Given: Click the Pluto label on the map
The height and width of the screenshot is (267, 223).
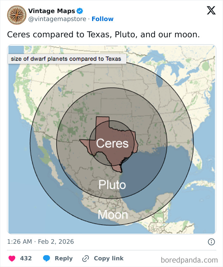Looking at the screenshot, I should point(113,185).
